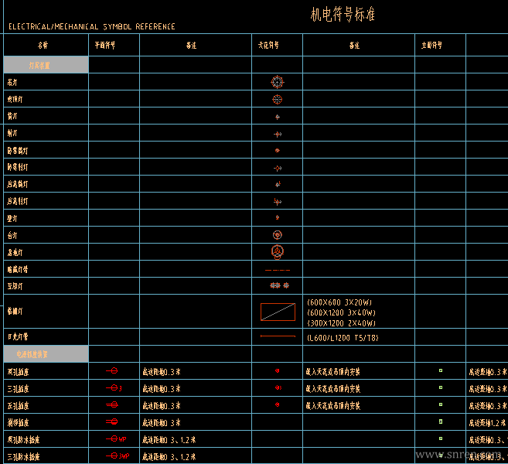Select the 五孔插座 red ceiling symbol
Viewport: 508px width, 464px height.
click(278, 404)
